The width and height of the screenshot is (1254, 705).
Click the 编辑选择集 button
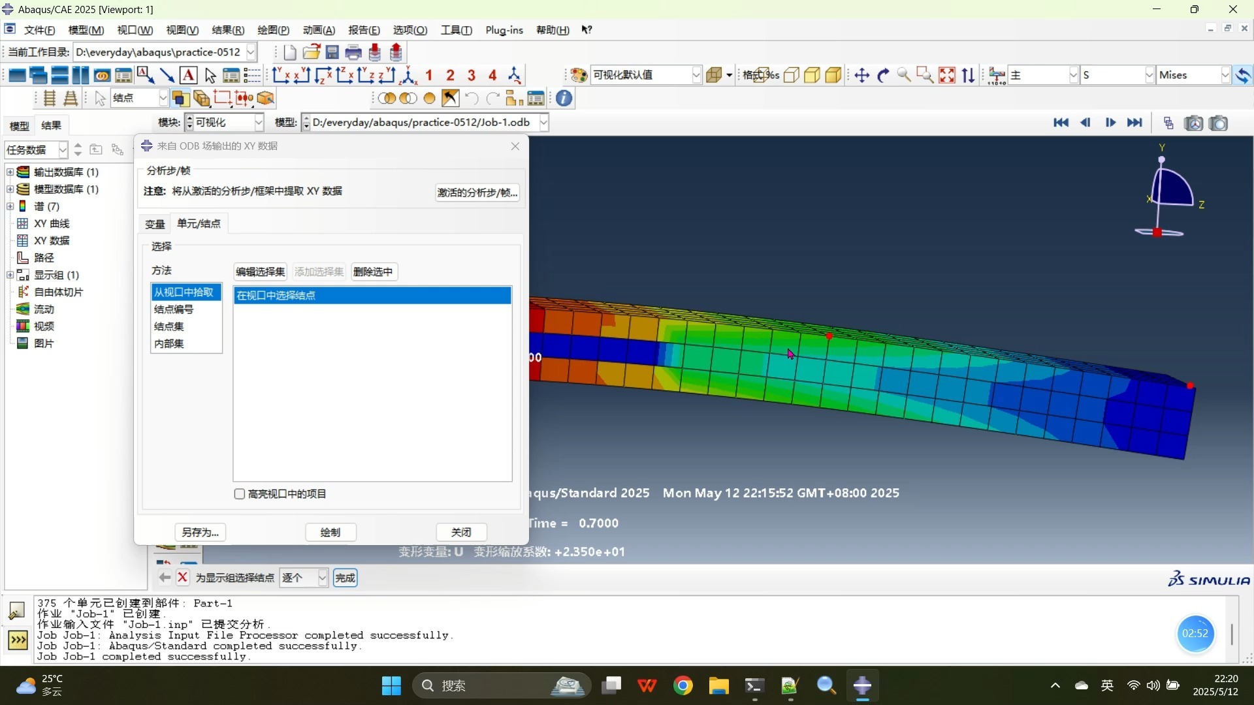[x=261, y=272]
